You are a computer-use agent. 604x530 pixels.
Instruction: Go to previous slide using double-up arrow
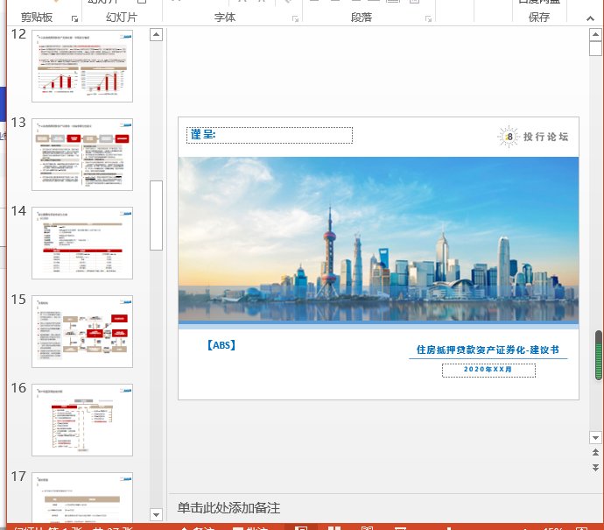click(596, 452)
